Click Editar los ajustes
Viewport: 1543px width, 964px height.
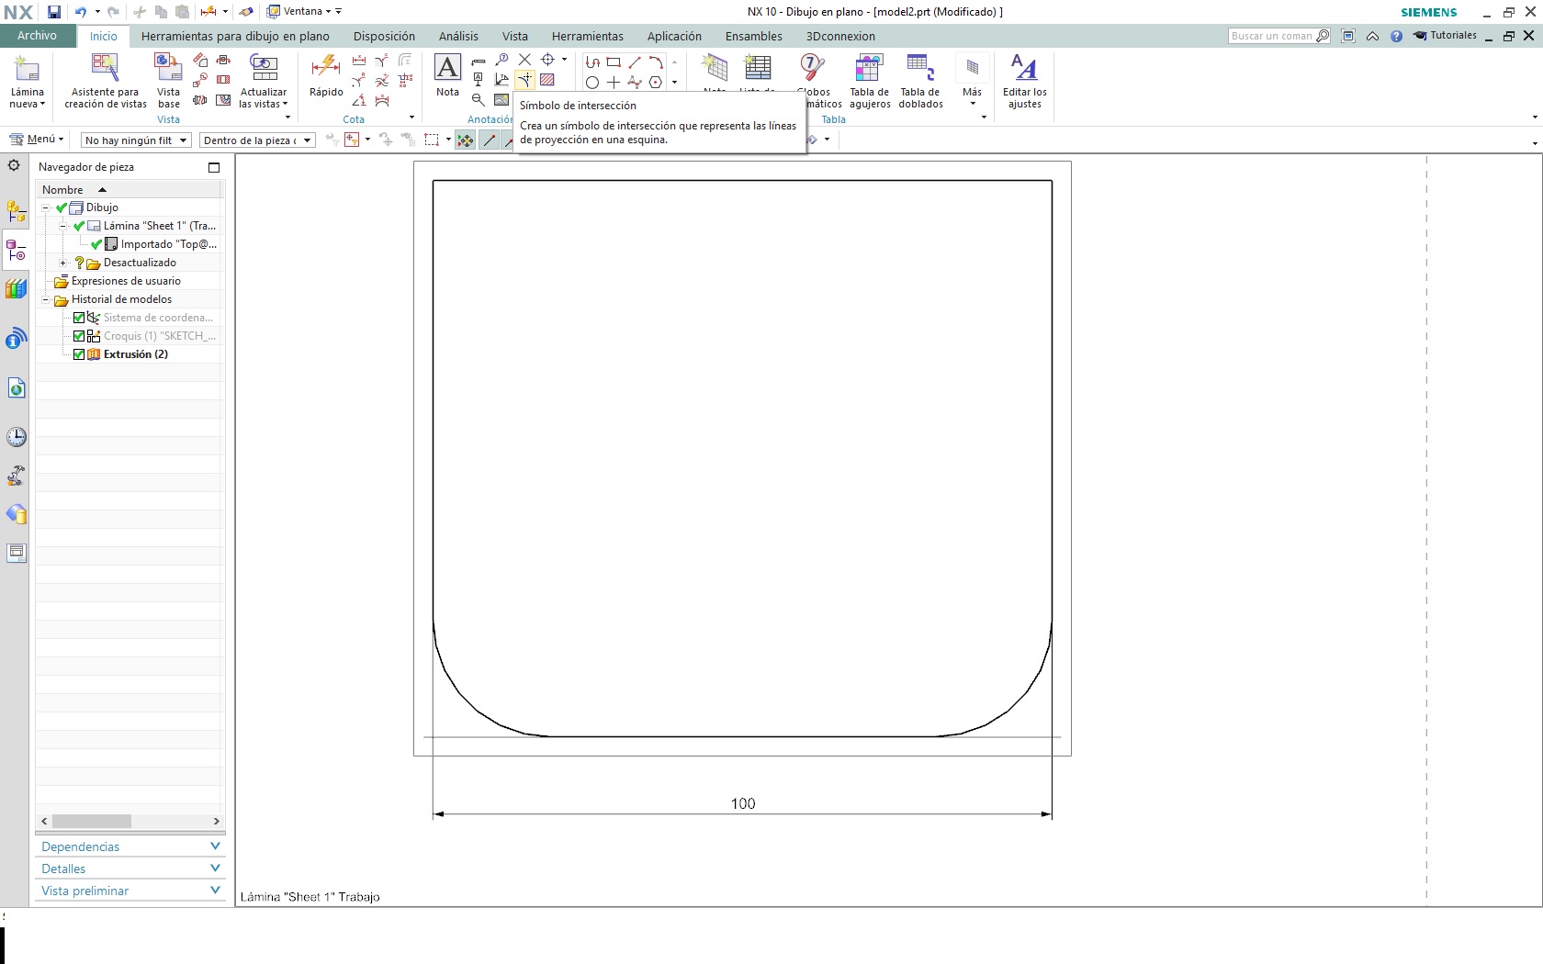(x=1025, y=82)
